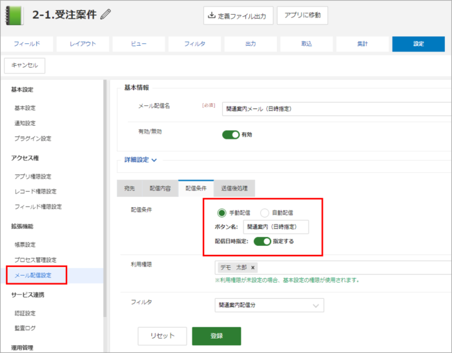This screenshot has width=452, height=353.
Task: Click the green notebook app icon
Action: [x=15, y=15]
